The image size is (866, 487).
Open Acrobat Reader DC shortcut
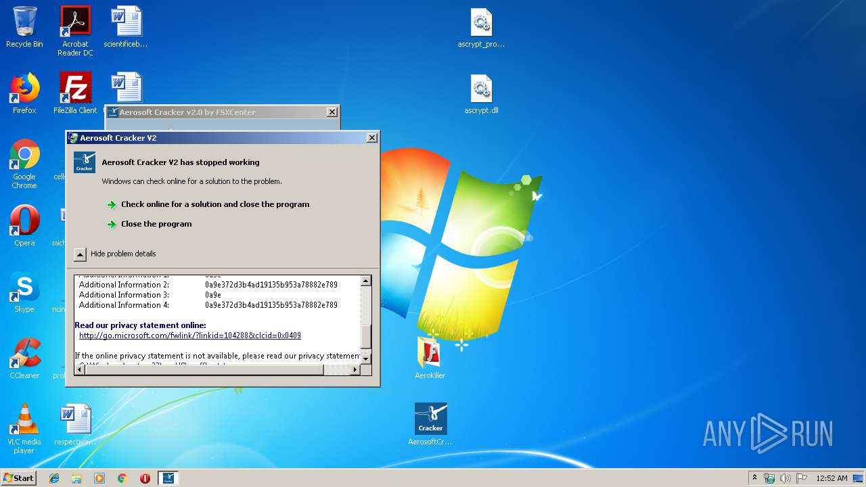click(x=75, y=30)
